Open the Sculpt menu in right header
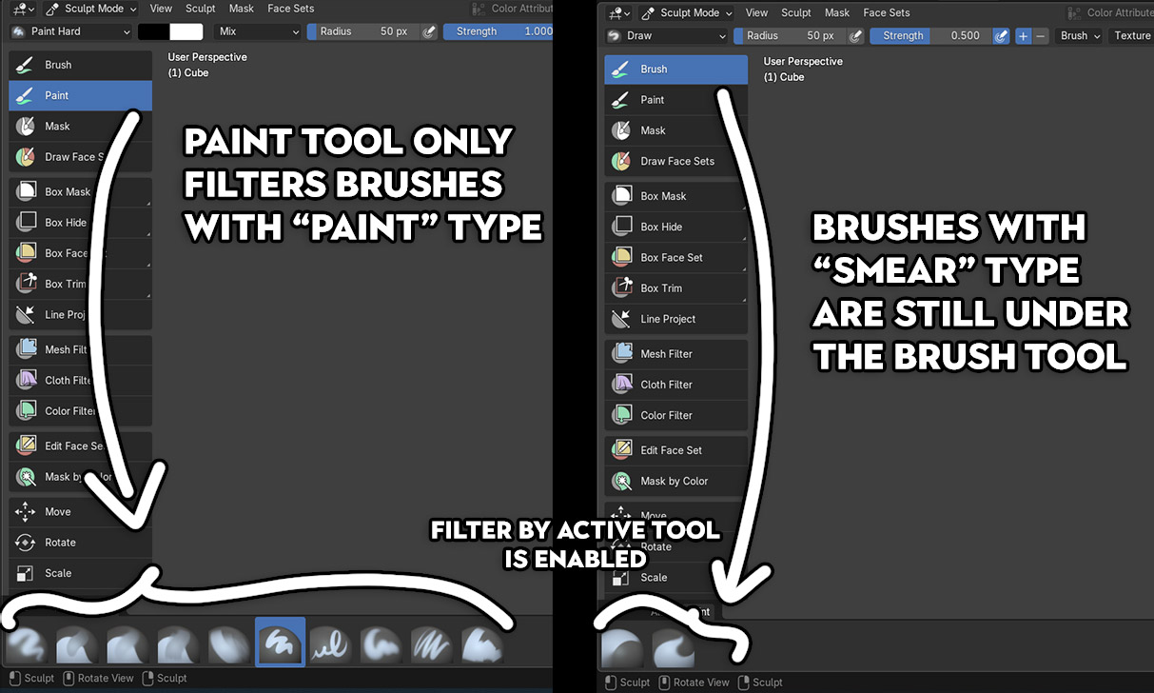The image size is (1154, 693). tap(796, 13)
